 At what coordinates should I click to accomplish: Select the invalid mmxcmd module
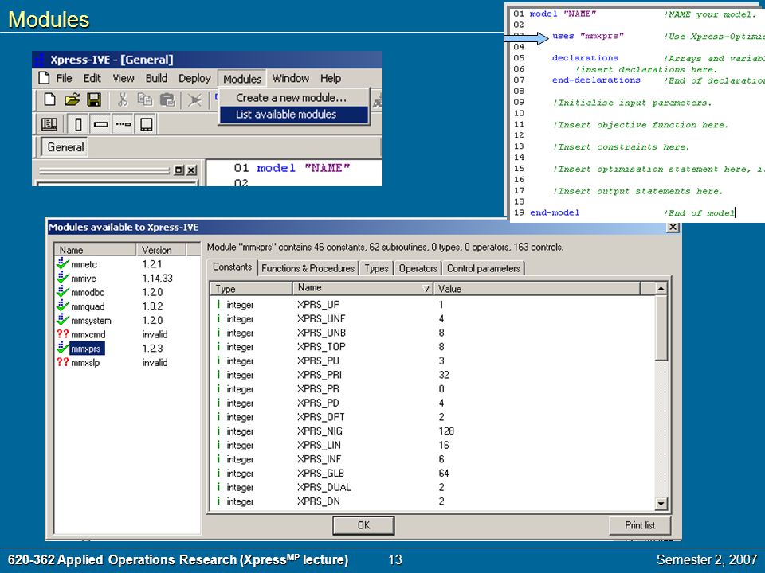[x=88, y=335]
